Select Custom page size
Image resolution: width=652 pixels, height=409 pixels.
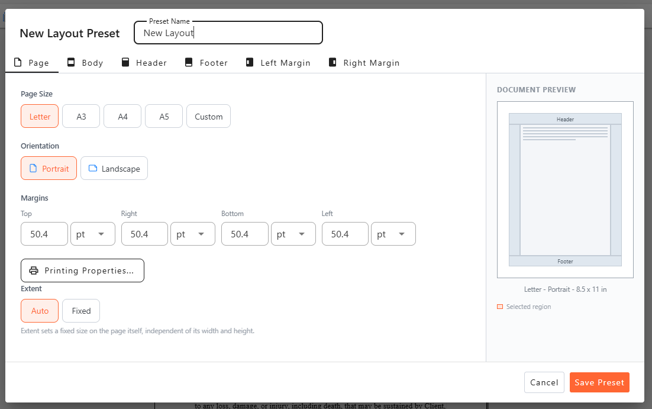coord(208,116)
